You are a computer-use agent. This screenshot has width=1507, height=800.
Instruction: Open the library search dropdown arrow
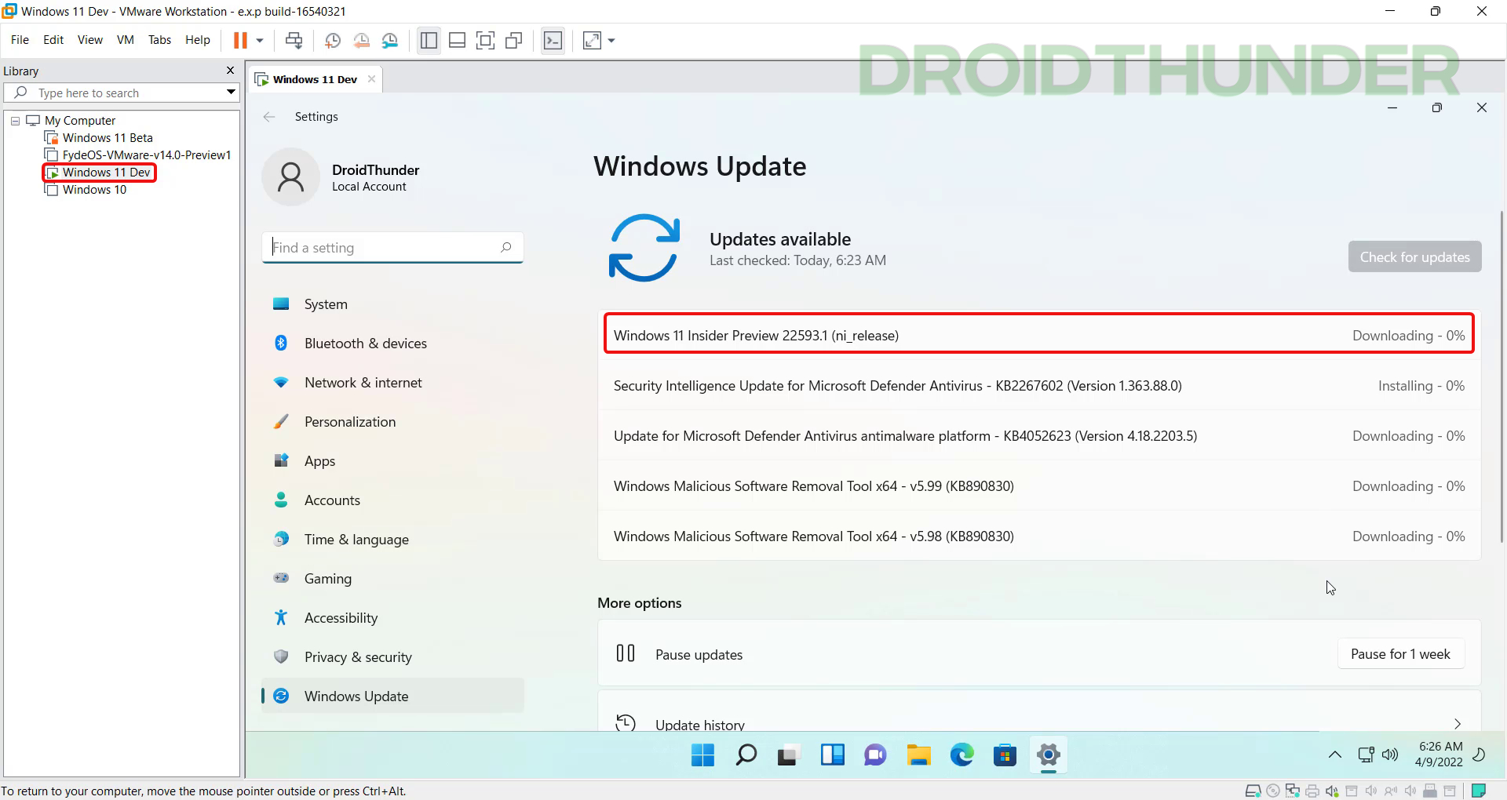tap(231, 93)
